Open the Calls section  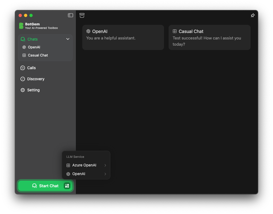pos(45,68)
